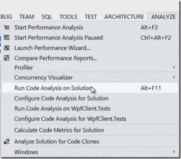Click the Start Performance Analysis icon

tap(7, 27)
